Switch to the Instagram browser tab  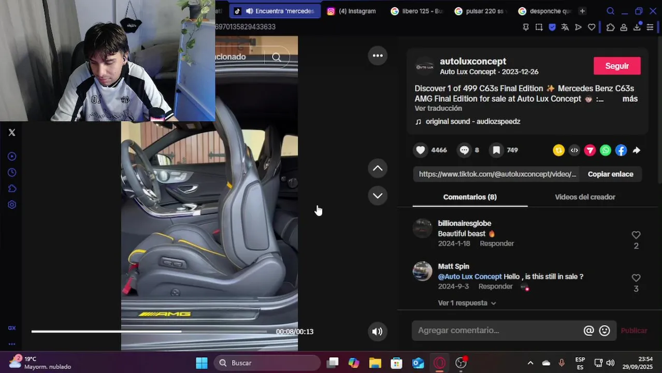tap(352, 11)
